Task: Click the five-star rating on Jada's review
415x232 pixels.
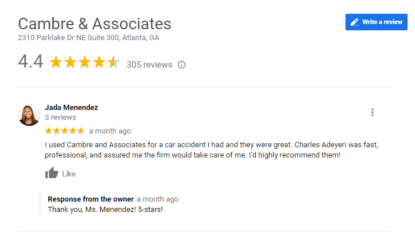Action: pyautogui.click(x=64, y=131)
